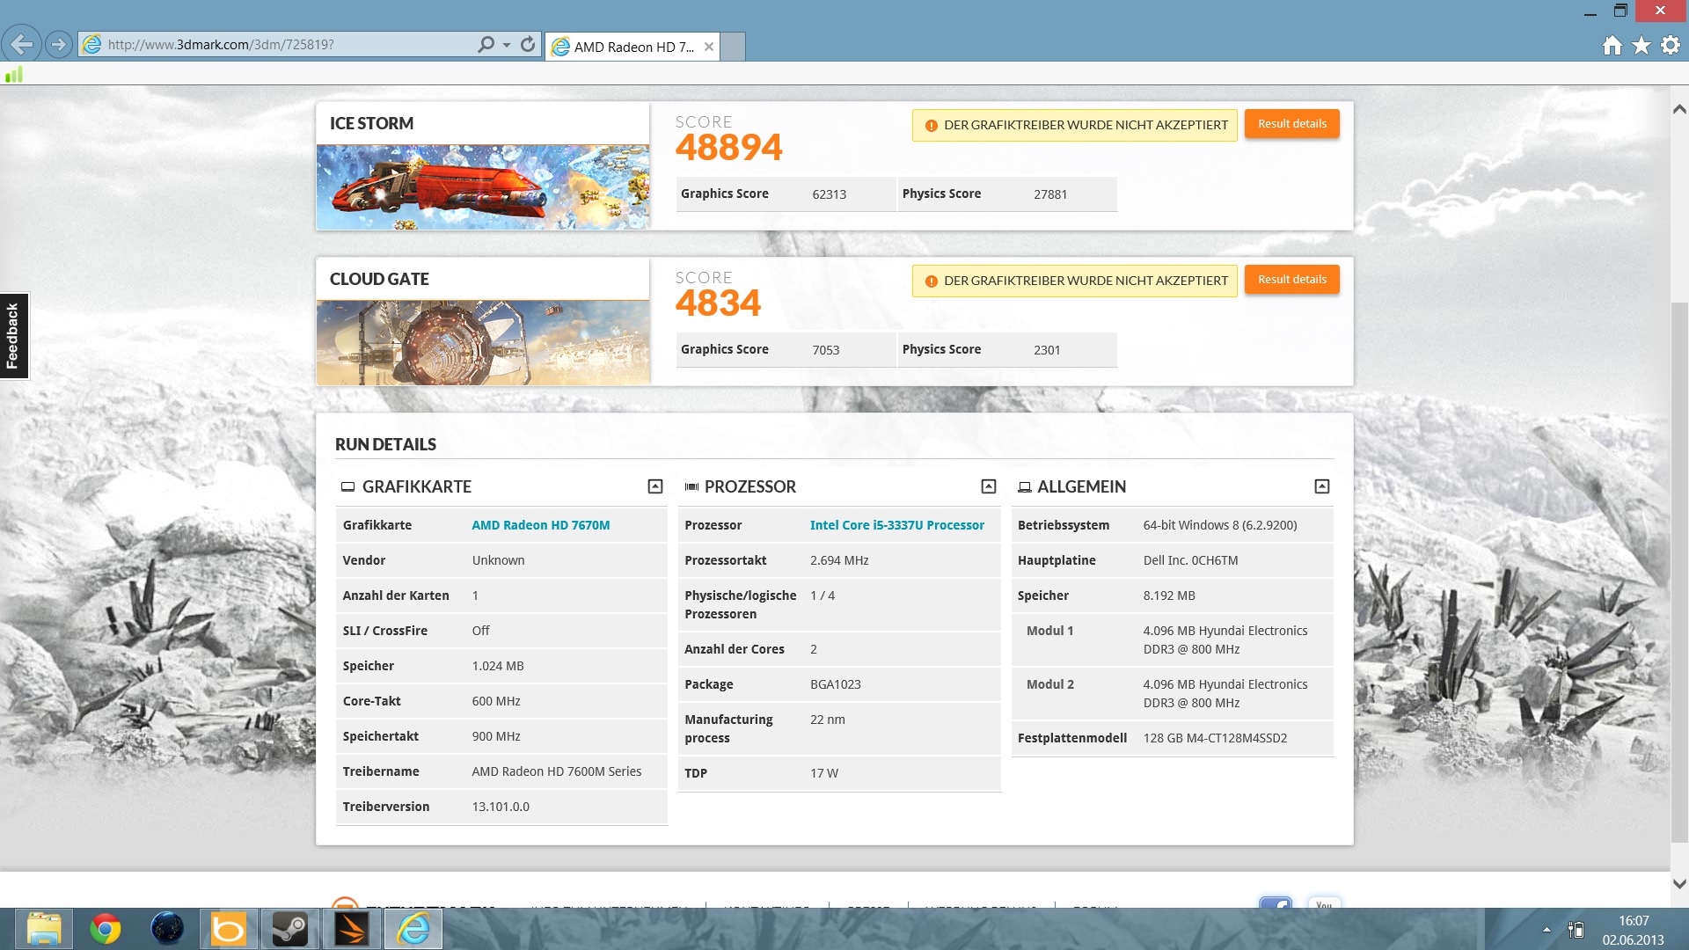Select the Ice Storm score 48894
This screenshot has height=950, width=1689.
tap(728, 148)
